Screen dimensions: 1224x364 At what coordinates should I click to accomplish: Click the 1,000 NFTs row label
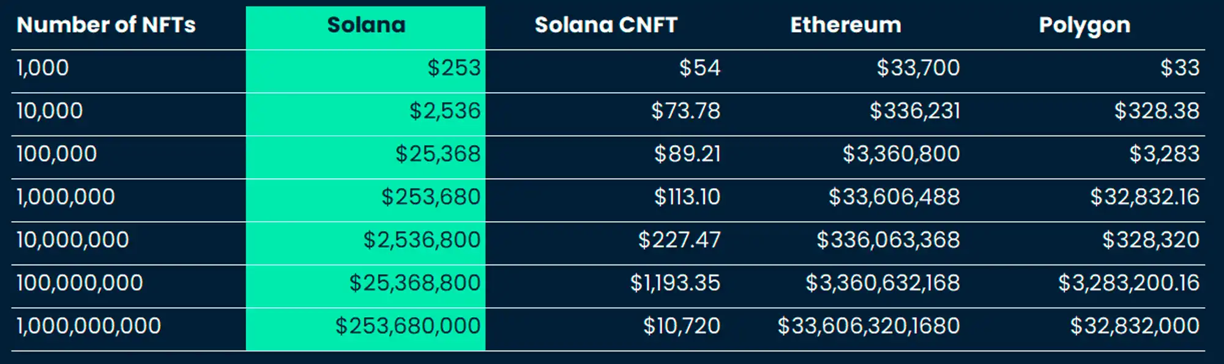click(x=43, y=68)
